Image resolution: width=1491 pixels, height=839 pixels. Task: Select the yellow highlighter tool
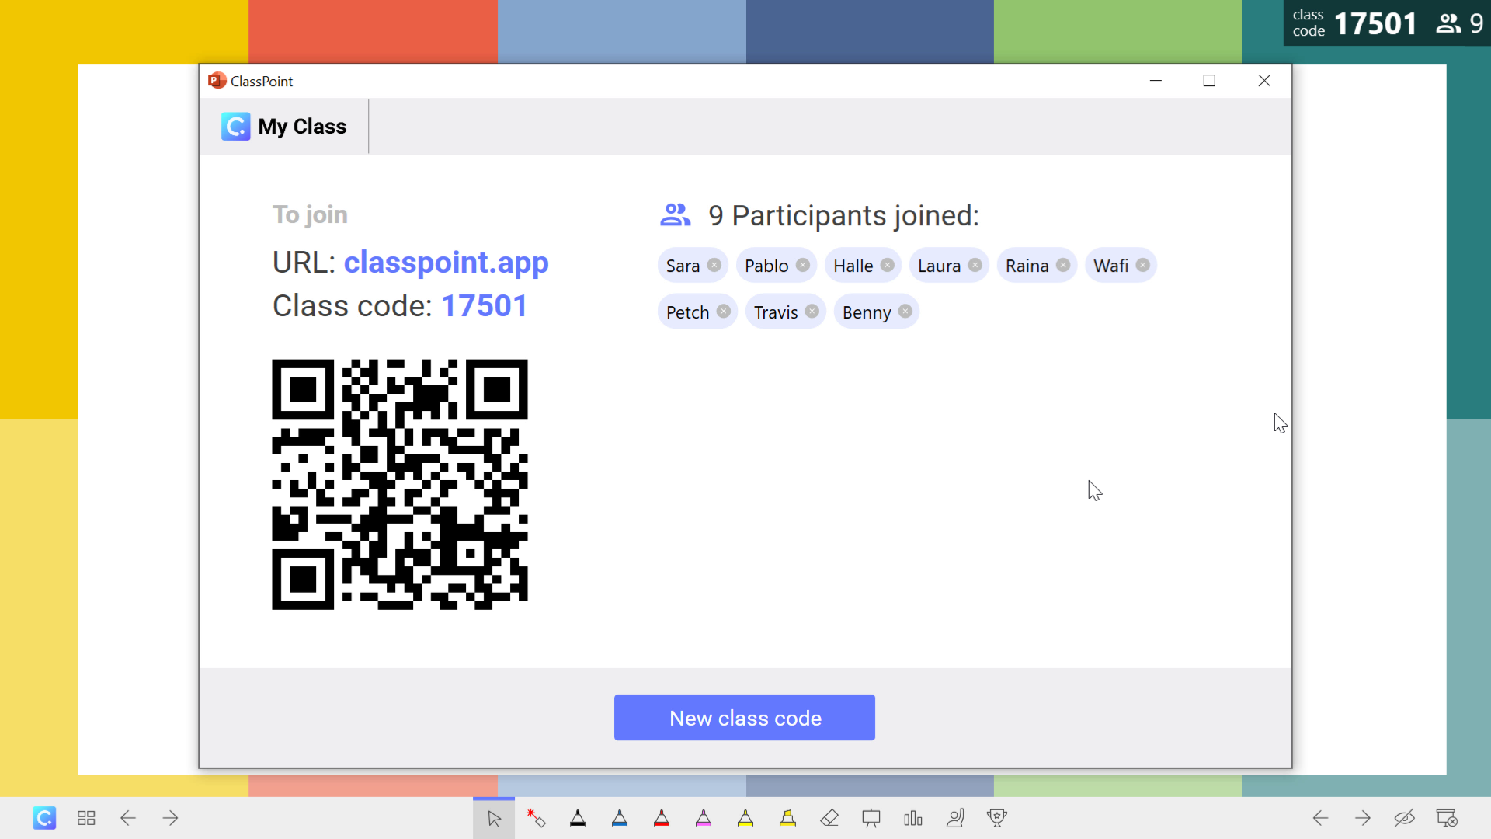787,817
